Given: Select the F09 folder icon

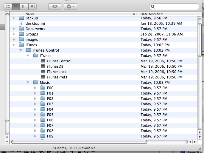Looking at the screenshot, I should [x=43, y=136].
